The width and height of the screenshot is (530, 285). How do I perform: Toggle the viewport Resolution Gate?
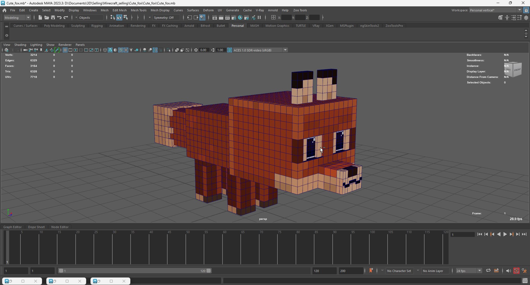pos(75,50)
